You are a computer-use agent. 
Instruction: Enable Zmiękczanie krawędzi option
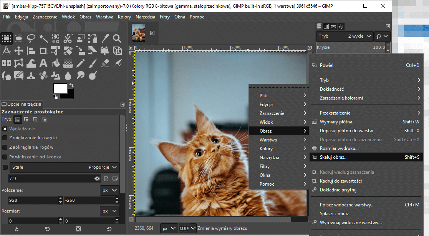tap(5, 138)
